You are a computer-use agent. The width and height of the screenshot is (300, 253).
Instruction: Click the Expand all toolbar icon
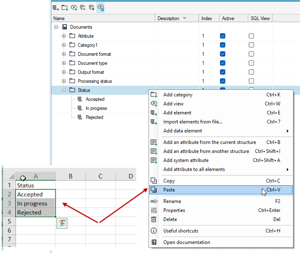coord(92,8)
